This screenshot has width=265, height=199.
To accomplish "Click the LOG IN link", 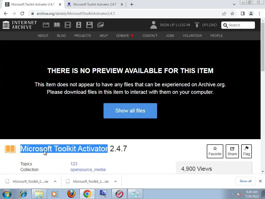I will [x=184, y=25].
